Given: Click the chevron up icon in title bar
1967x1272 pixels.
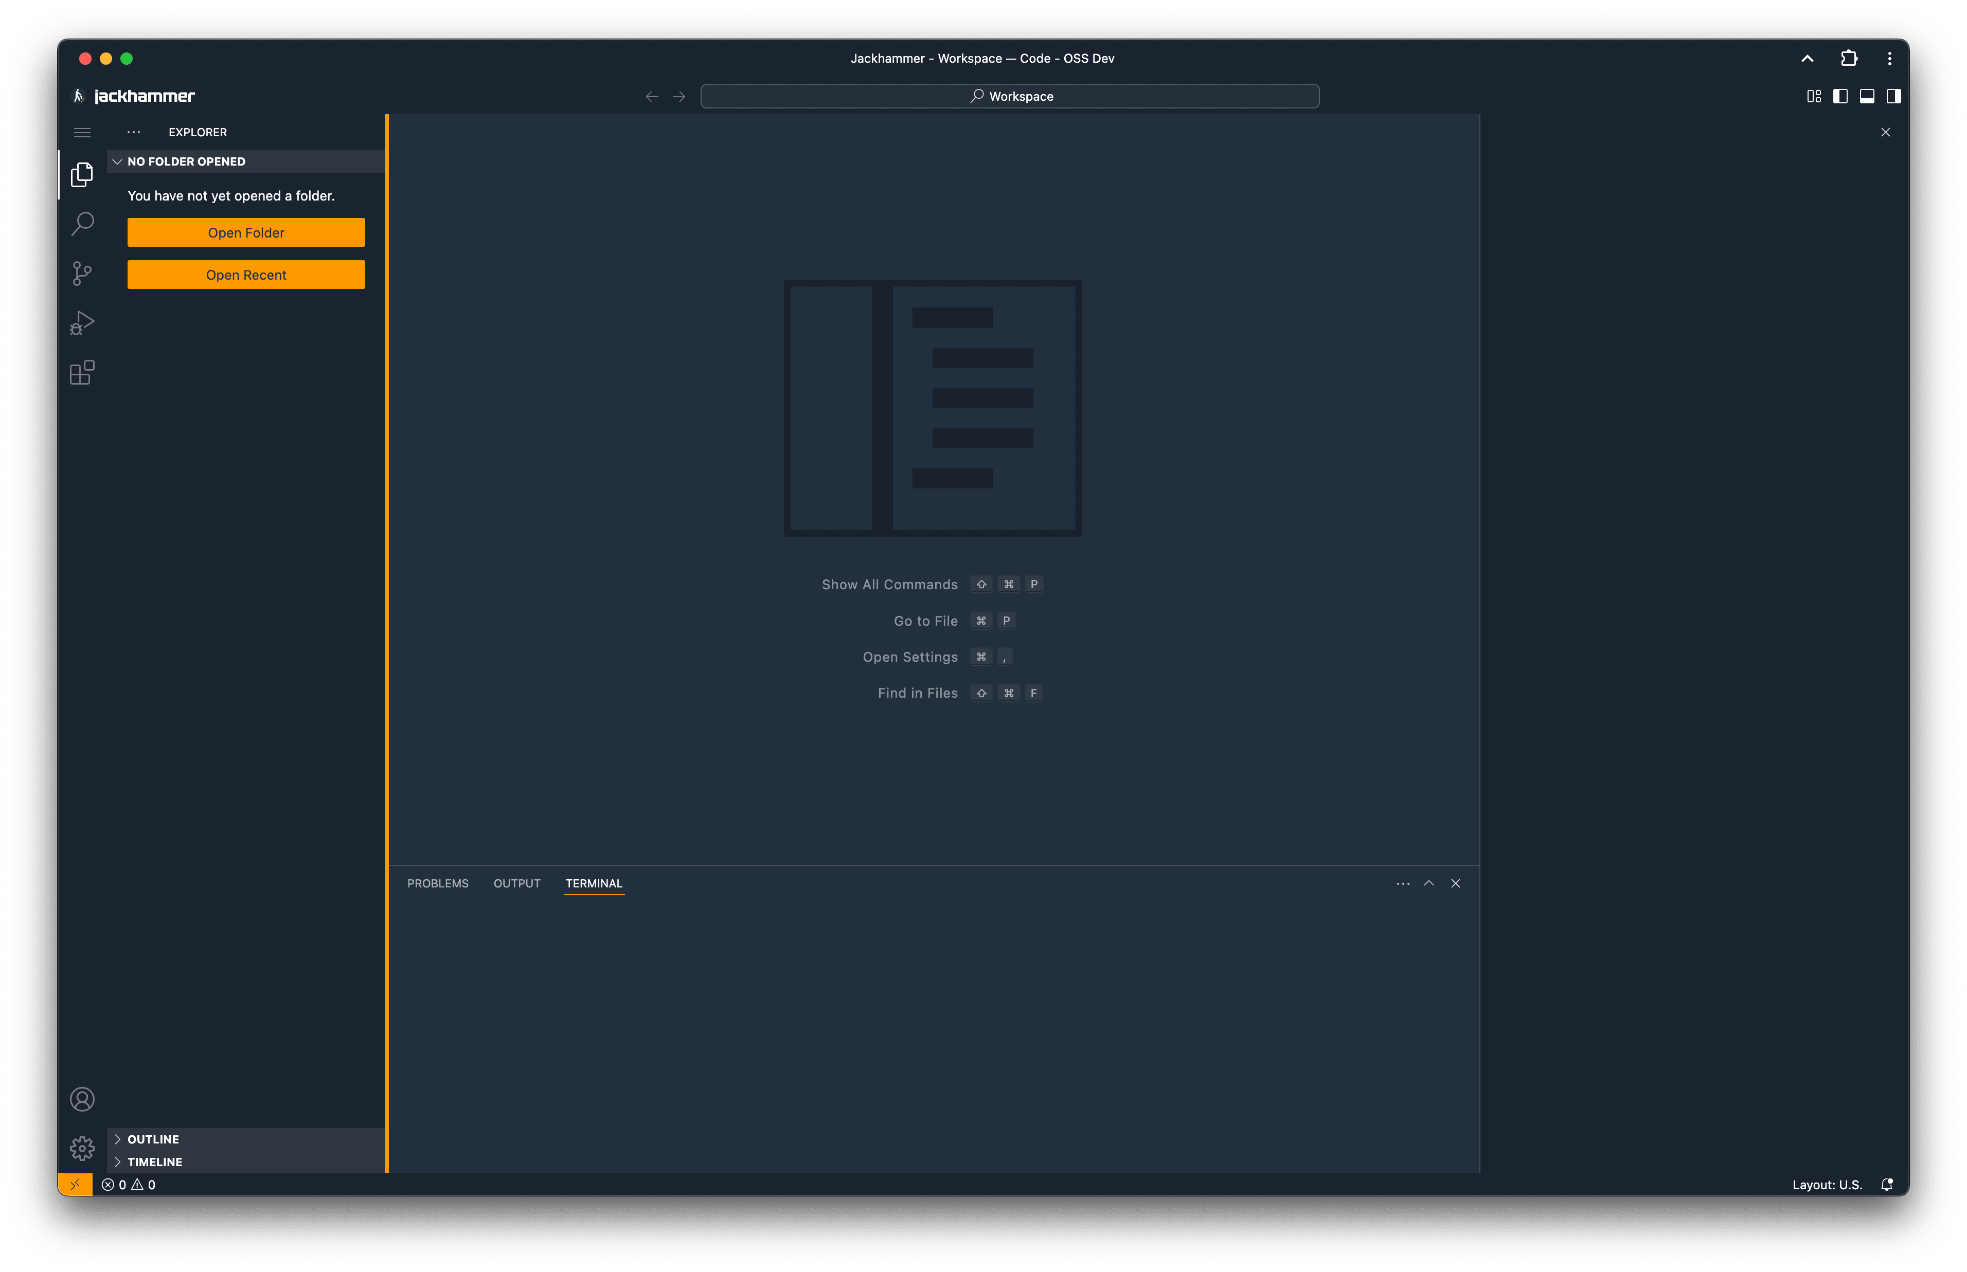Looking at the screenshot, I should [x=1808, y=59].
